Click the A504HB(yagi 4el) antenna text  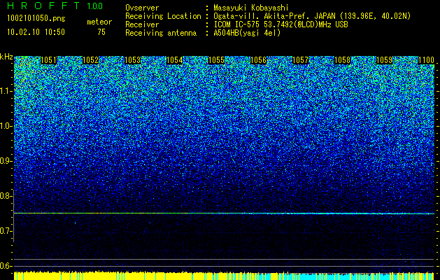[247, 33]
